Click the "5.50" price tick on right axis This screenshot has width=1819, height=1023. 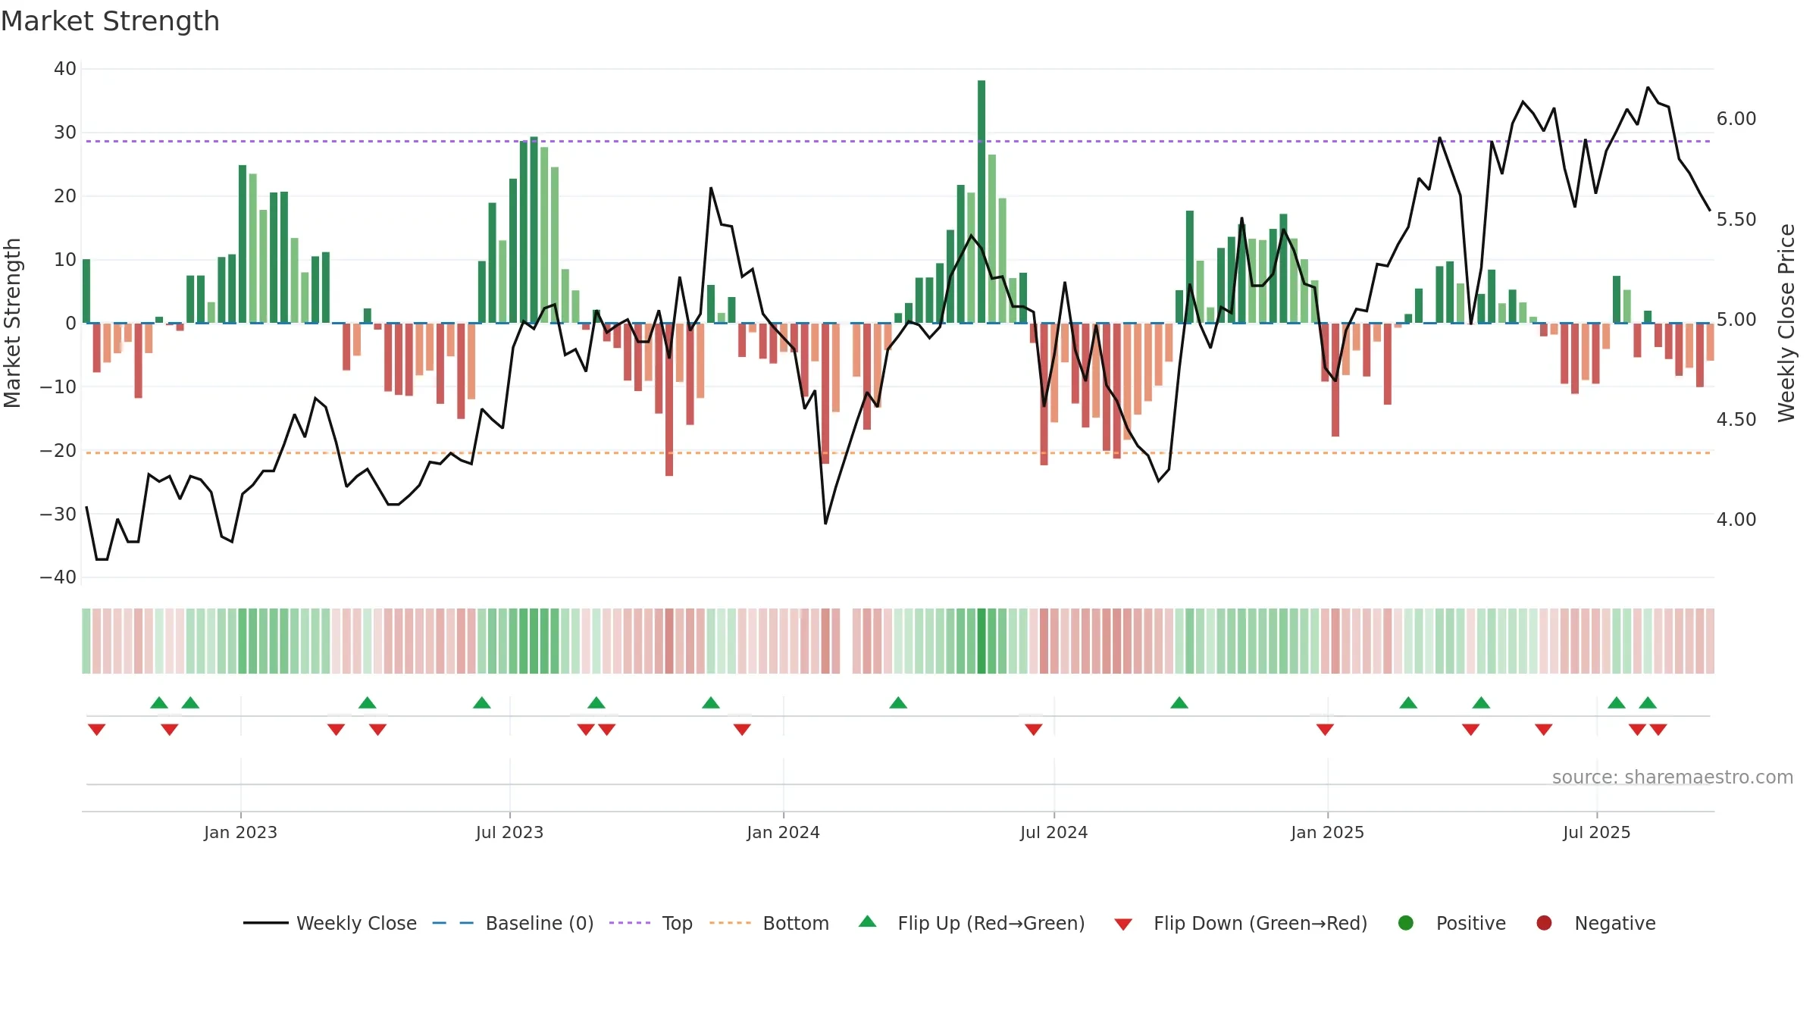coord(1736,219)
